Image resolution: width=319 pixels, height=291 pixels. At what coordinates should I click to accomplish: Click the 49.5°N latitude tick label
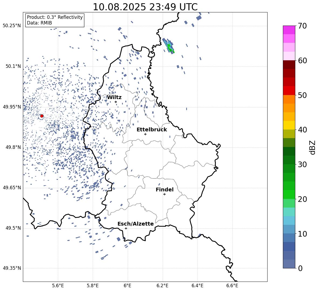point(13,228)
